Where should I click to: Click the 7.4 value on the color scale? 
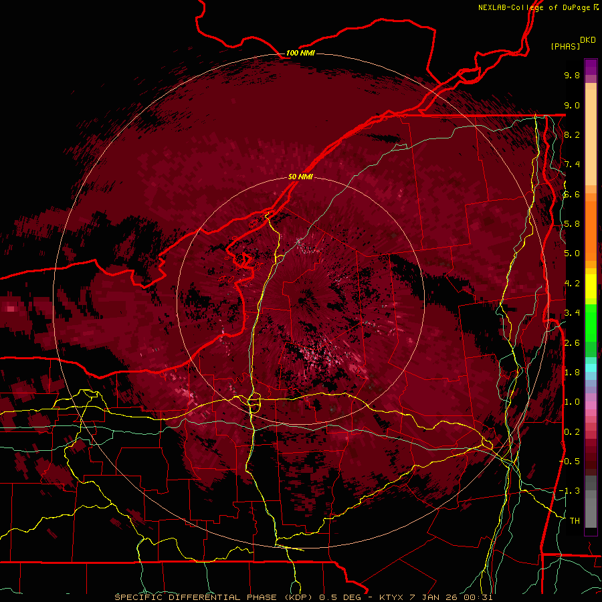tap(572, 165)
